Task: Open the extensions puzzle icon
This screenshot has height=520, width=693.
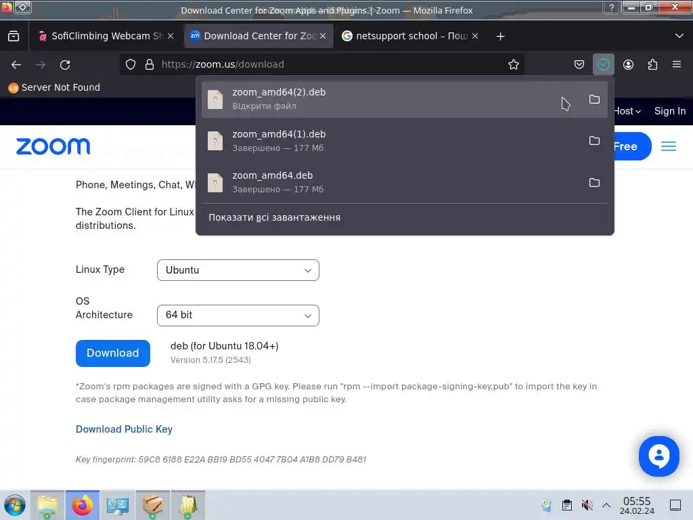Action: [x=652, y=64]
